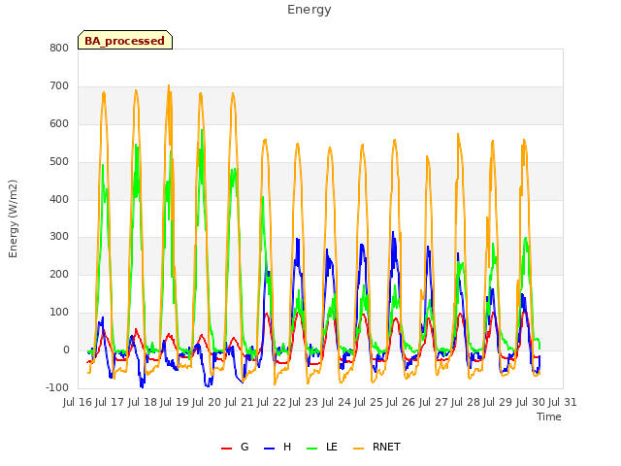Click the blue H legend swatch
Image resolution: width=621 pixels, height=466 pixels.
[x=270, y=449]
